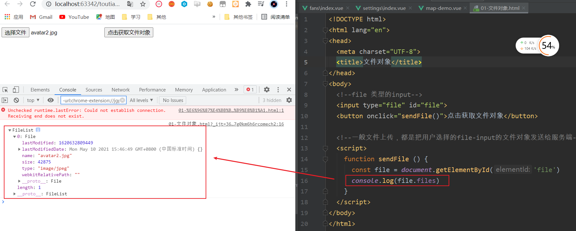Open the Chrome profile avatar
576x231 pixels.
(x=274, y=4)
